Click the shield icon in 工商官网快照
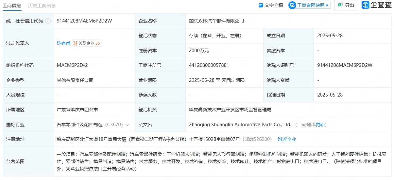The image size is (394, 180). click(292, 5)
